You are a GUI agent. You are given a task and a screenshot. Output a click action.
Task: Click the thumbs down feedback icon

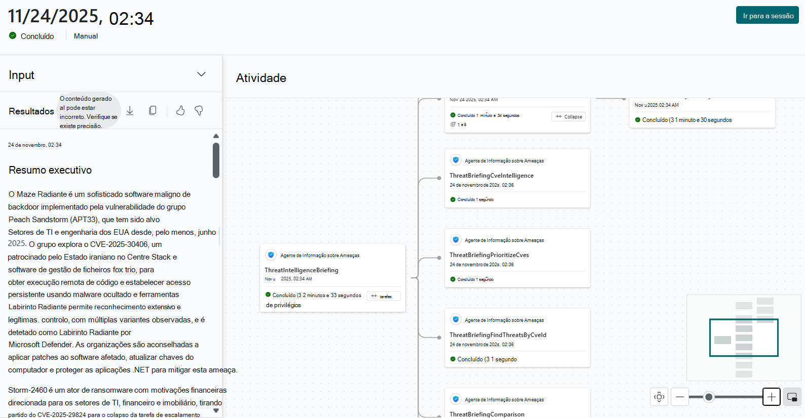199,110
